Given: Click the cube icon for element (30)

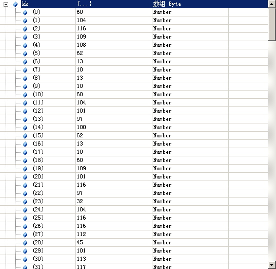Looking at the screenshot, I should 25,259.
